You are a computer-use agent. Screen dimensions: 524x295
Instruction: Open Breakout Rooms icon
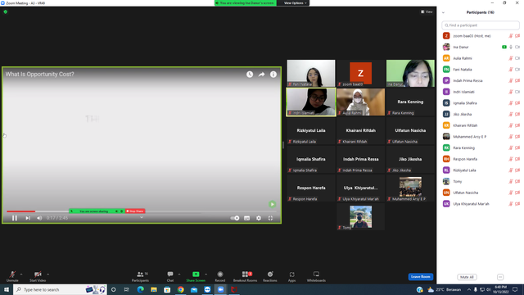[245, 275]
